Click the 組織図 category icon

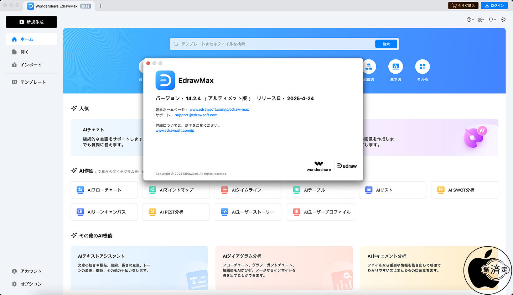pos(368,67)
